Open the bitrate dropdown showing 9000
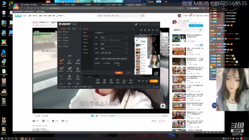 (114, 44)
